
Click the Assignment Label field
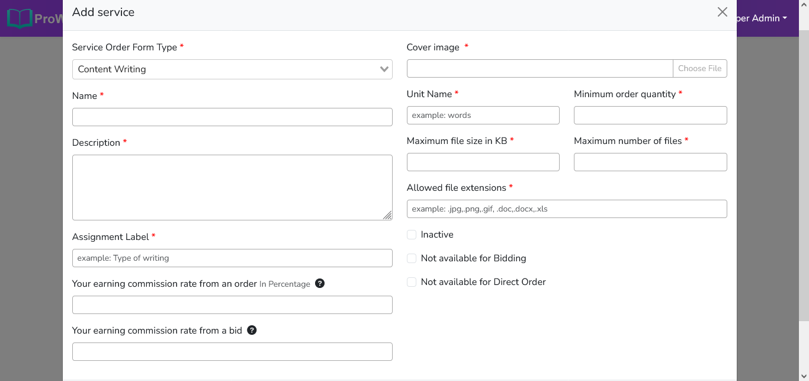click(x=232, y=258)
